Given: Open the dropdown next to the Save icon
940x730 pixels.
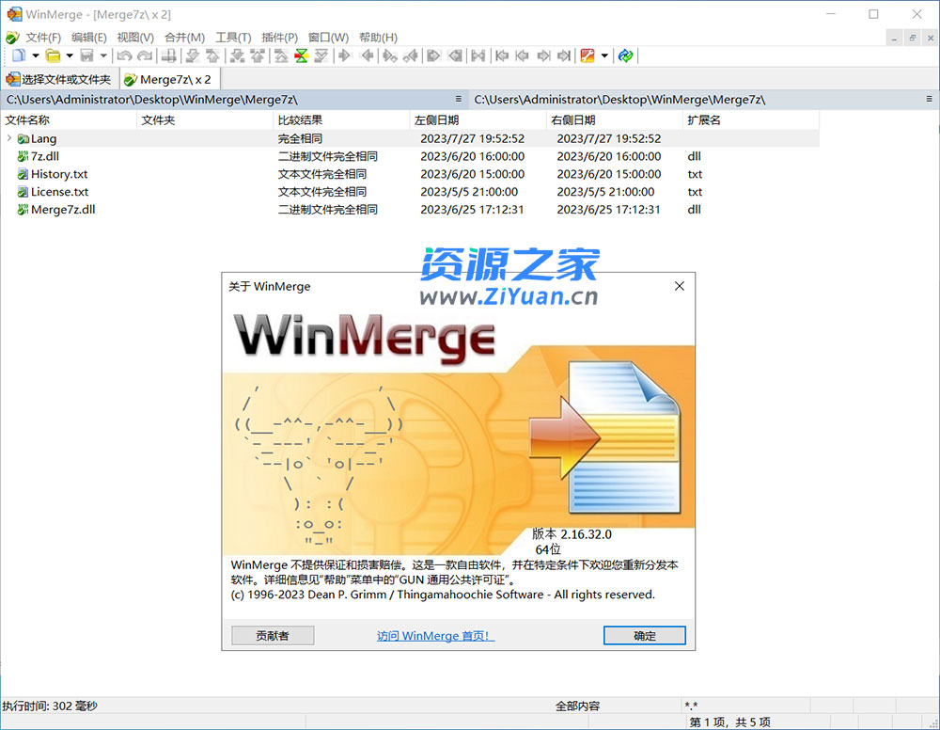Looking at the screenshot, I should click(105, 56).
